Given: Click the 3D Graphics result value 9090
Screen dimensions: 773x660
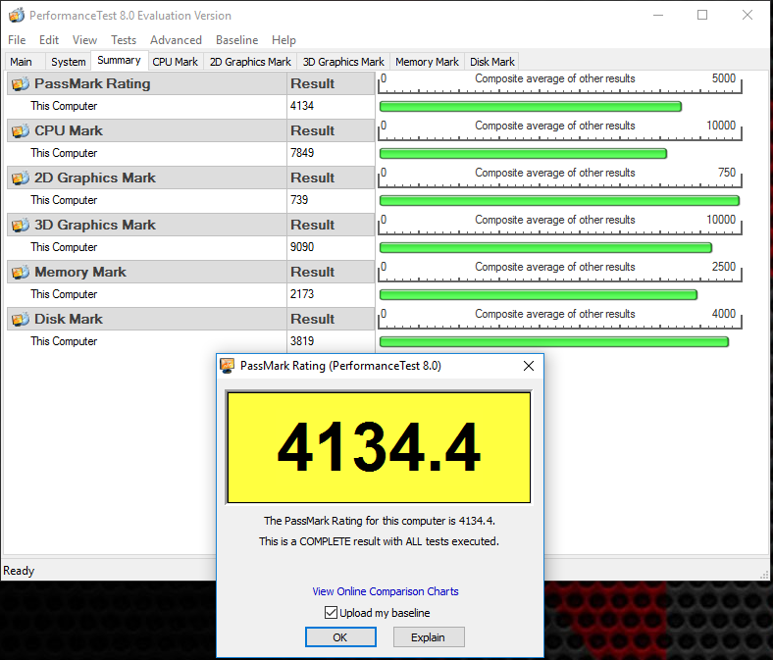Looking at the screenshot, I should click(302, 247).
